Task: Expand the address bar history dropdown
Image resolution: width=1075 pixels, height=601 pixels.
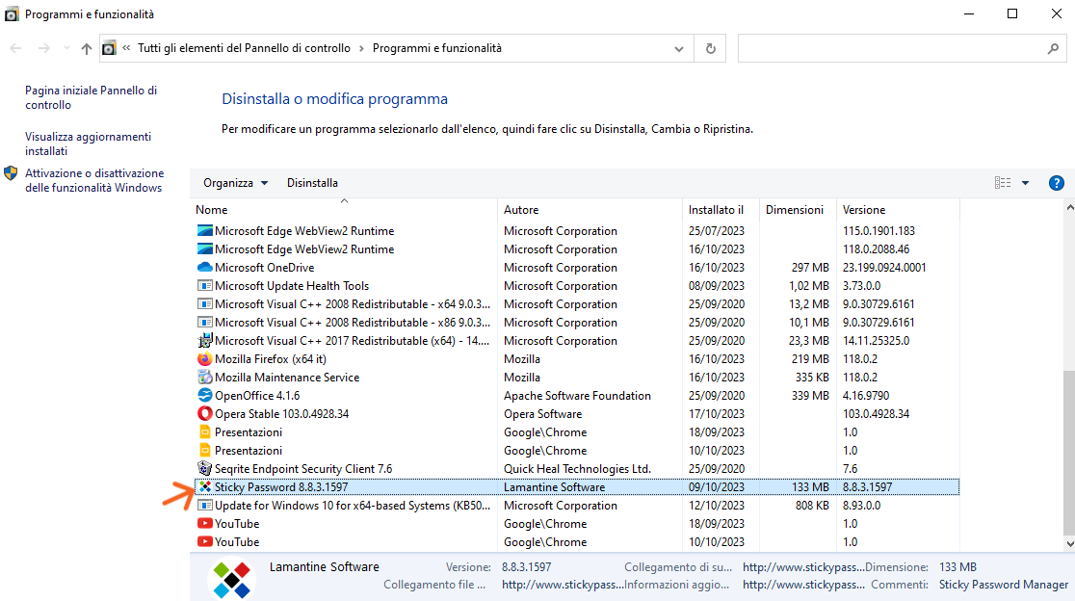Action: pyautogui.click(x=679, y=49)
